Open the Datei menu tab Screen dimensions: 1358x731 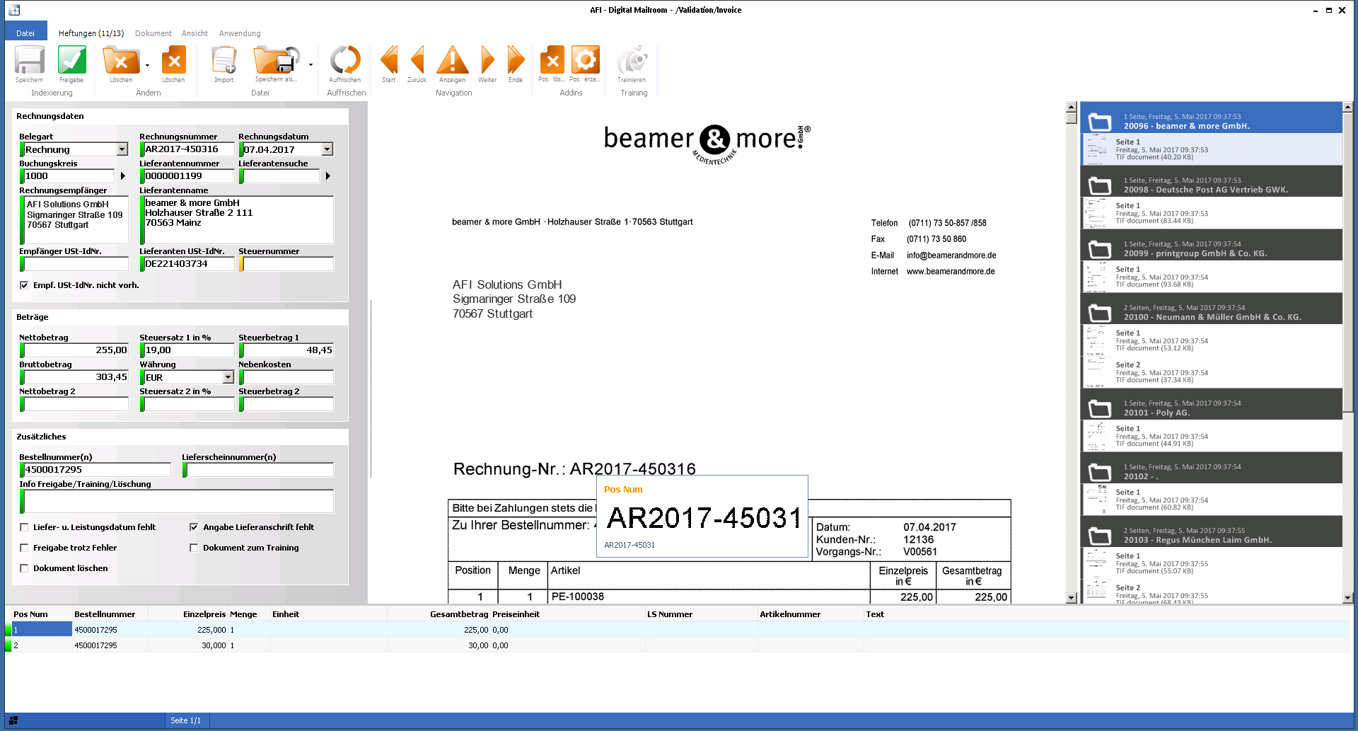pos(25,33)
